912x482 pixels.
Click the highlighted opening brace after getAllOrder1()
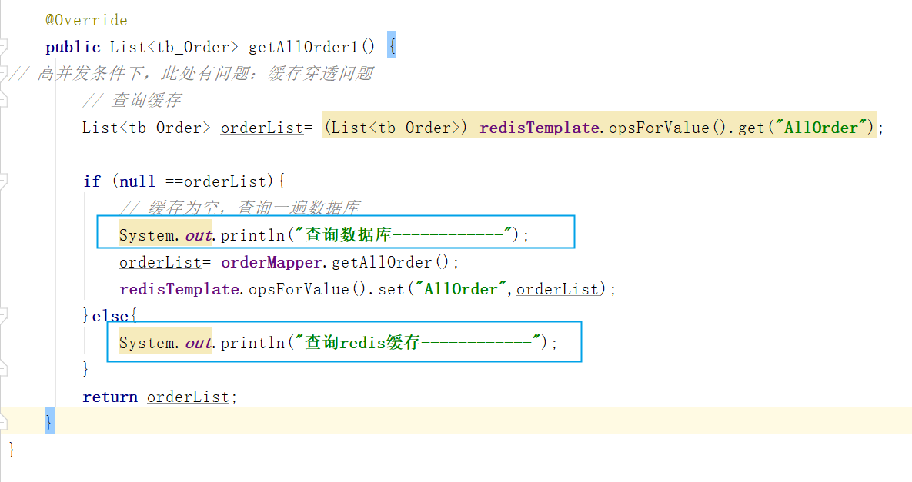392,45
